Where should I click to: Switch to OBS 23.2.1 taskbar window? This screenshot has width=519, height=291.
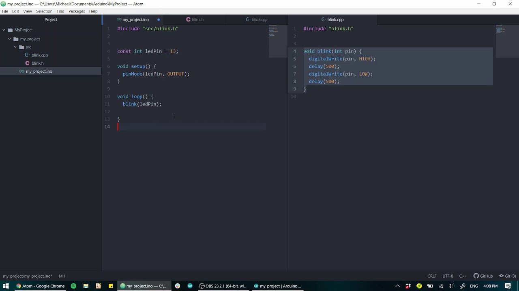[x=223, y=286]
